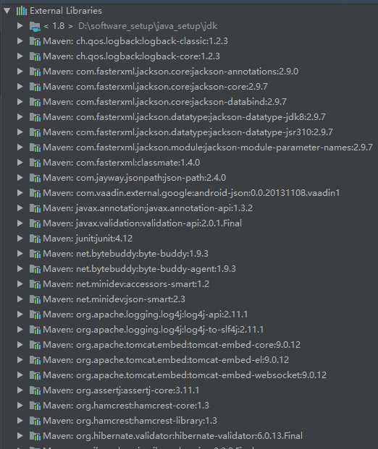Click the hibernate-validator library icon
Viewport: 378px width, 449px height.
(x=35, y=436)
